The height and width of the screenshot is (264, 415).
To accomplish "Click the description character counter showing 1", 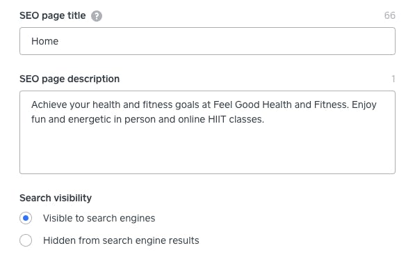I will point(393,79).
